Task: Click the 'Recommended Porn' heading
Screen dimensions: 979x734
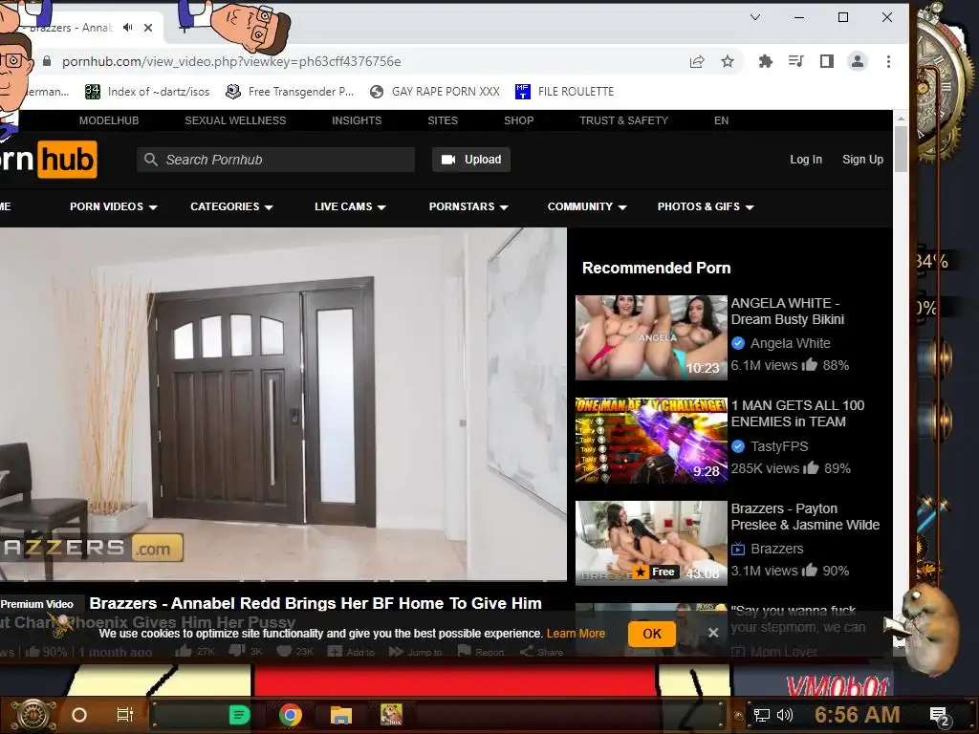Action: pos(656,268)
